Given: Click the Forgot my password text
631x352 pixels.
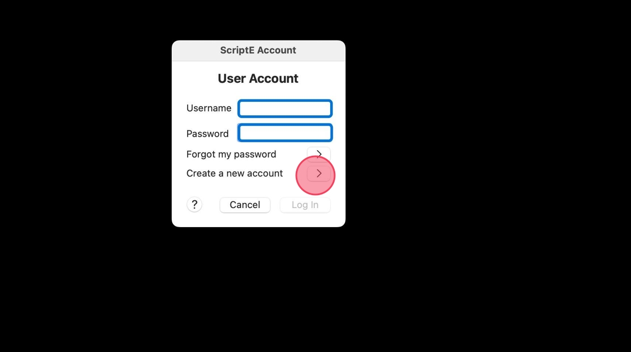Looking at the screenshot, I should pyautogui.click(x=231, y=154).
